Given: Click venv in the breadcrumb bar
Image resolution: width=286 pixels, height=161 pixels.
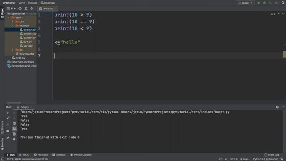Looking at the screenshot, I should [x=22, y=3].
